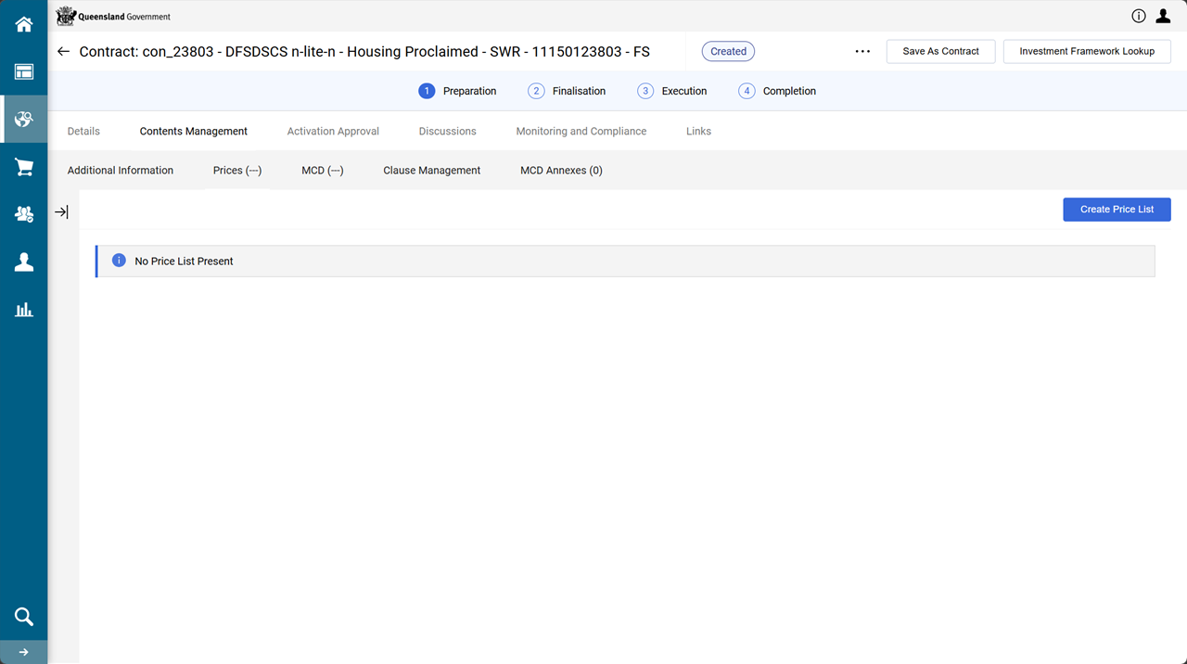Select the globe handshake sidebar icon
1187x664 pixels.
24,120
